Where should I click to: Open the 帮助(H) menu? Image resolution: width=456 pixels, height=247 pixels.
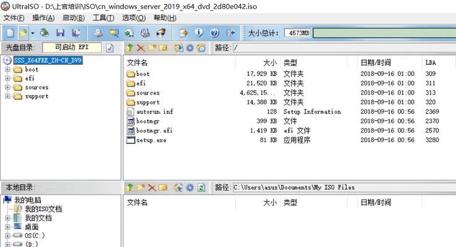(165, 18)
